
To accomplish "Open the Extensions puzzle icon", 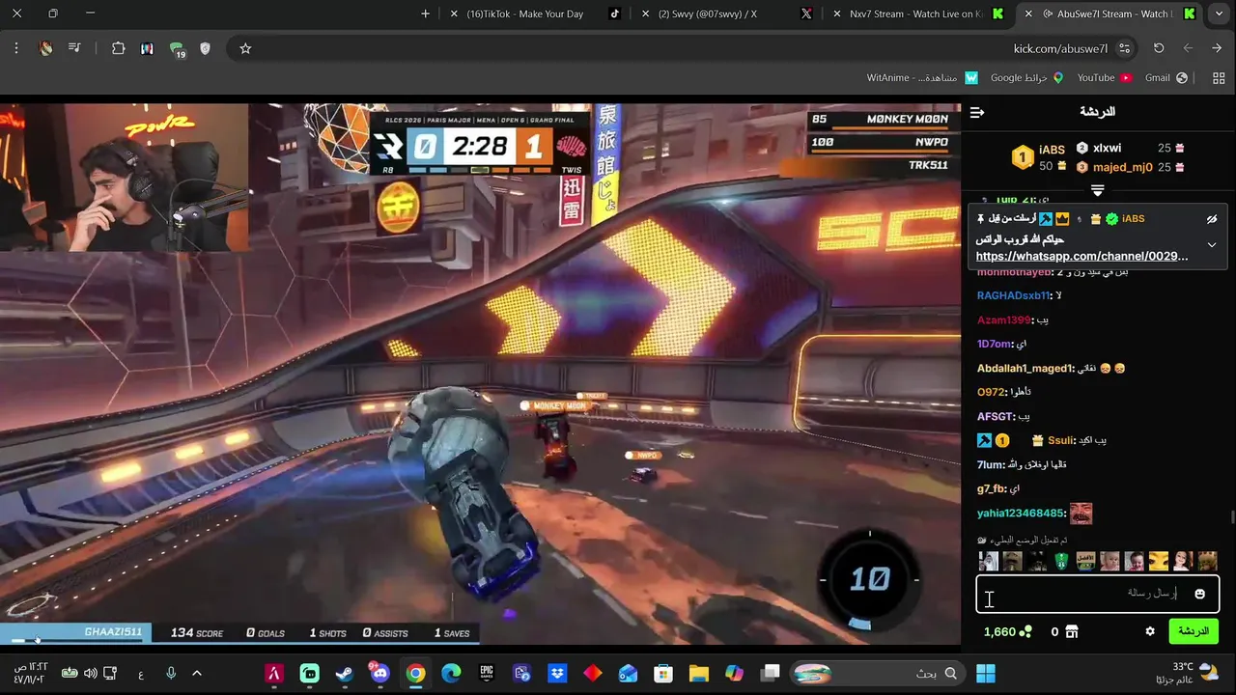I will point(118,48).
